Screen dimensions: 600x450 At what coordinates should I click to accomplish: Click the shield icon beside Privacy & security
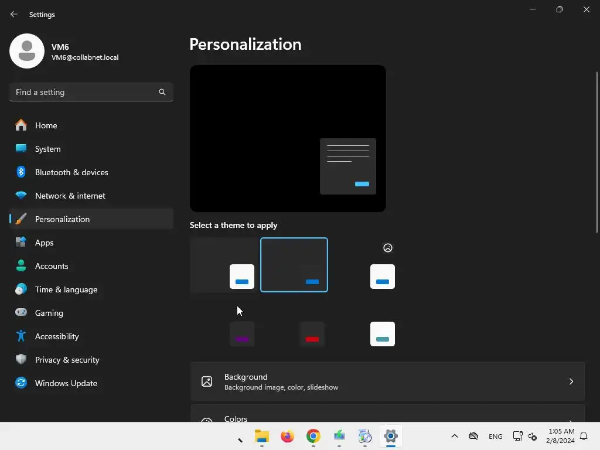(21, 359)
